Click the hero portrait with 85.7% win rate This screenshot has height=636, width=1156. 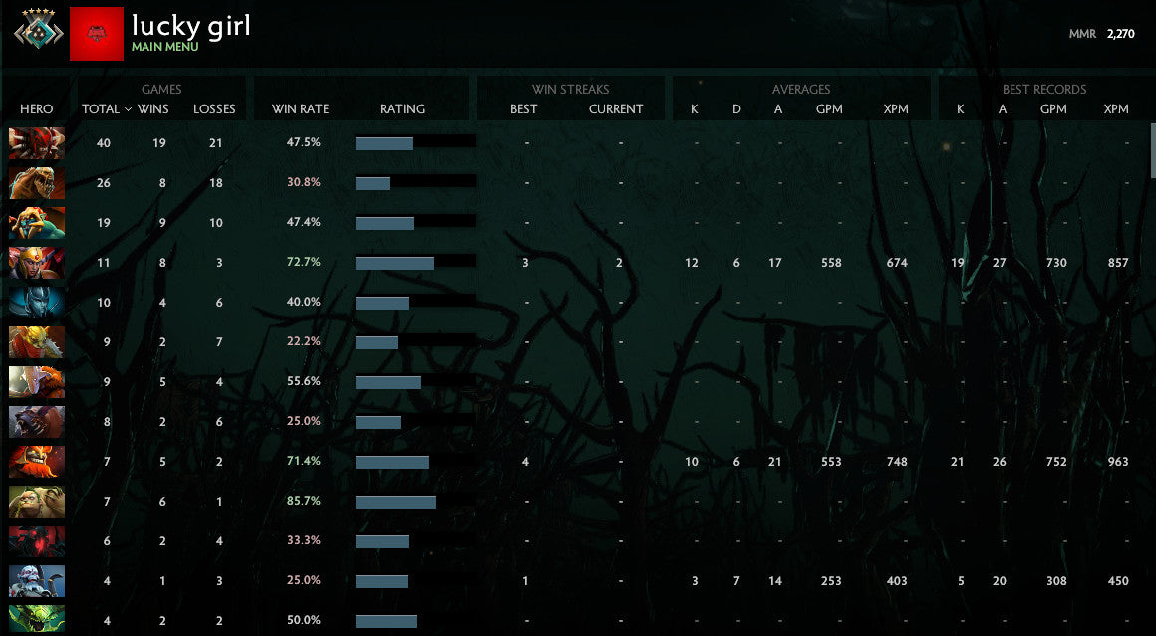point(37,501)
